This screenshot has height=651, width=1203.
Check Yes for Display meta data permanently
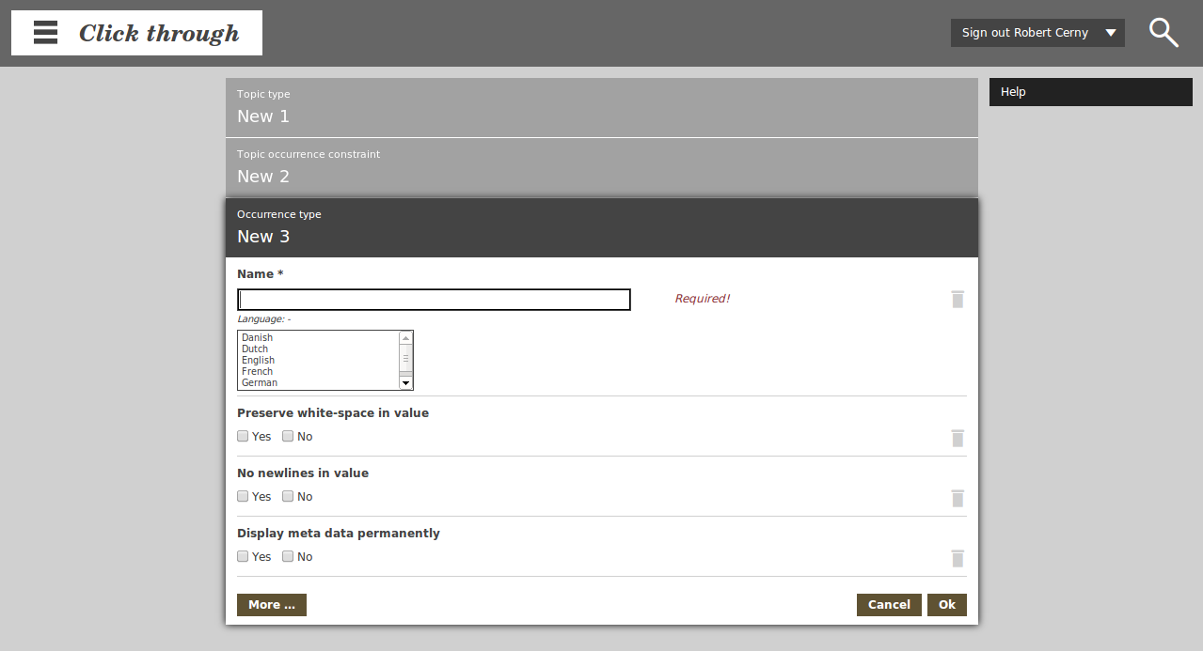[x=244, y=556]
